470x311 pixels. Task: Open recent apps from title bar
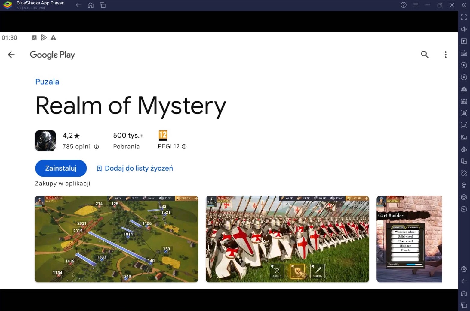click(103, 5)
